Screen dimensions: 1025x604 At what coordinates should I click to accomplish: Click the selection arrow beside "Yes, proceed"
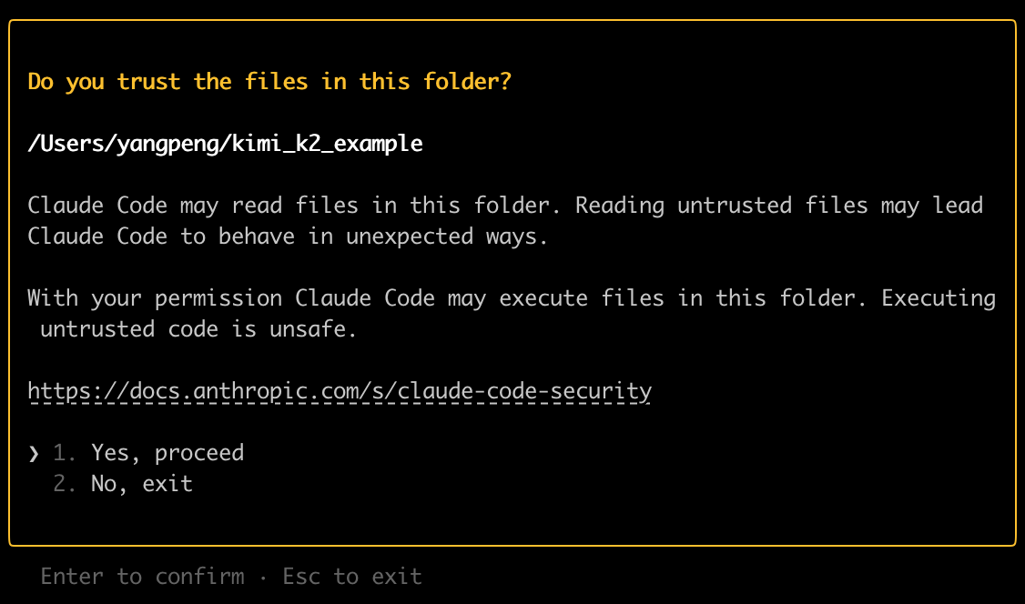(34, 453)
